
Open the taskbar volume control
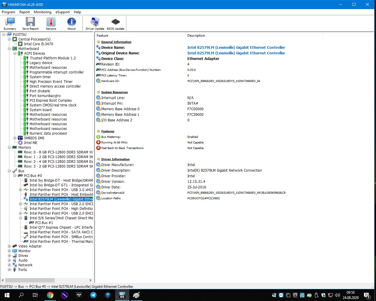[x=338, y=295]
